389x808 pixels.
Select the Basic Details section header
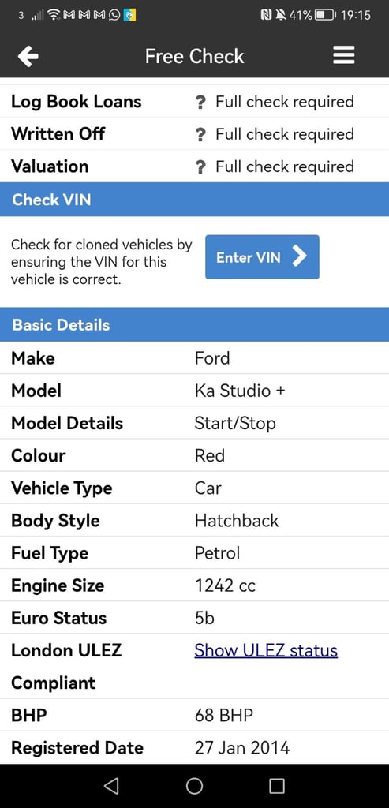[194, 324]
